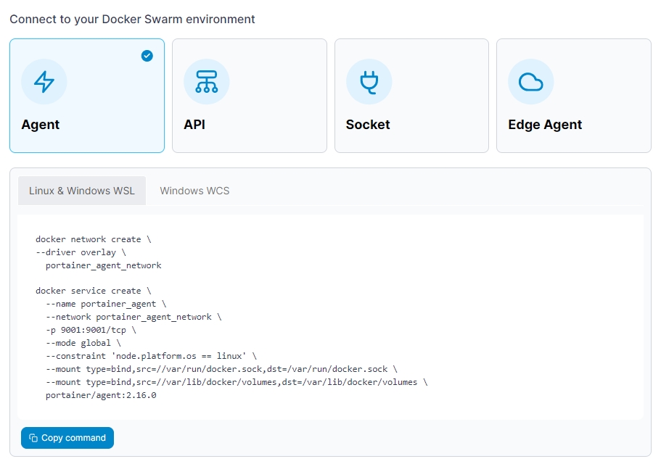Click the portainer/agent:2.16.0 image text
The width and height of the screenshot is (661, 464).
101,396
